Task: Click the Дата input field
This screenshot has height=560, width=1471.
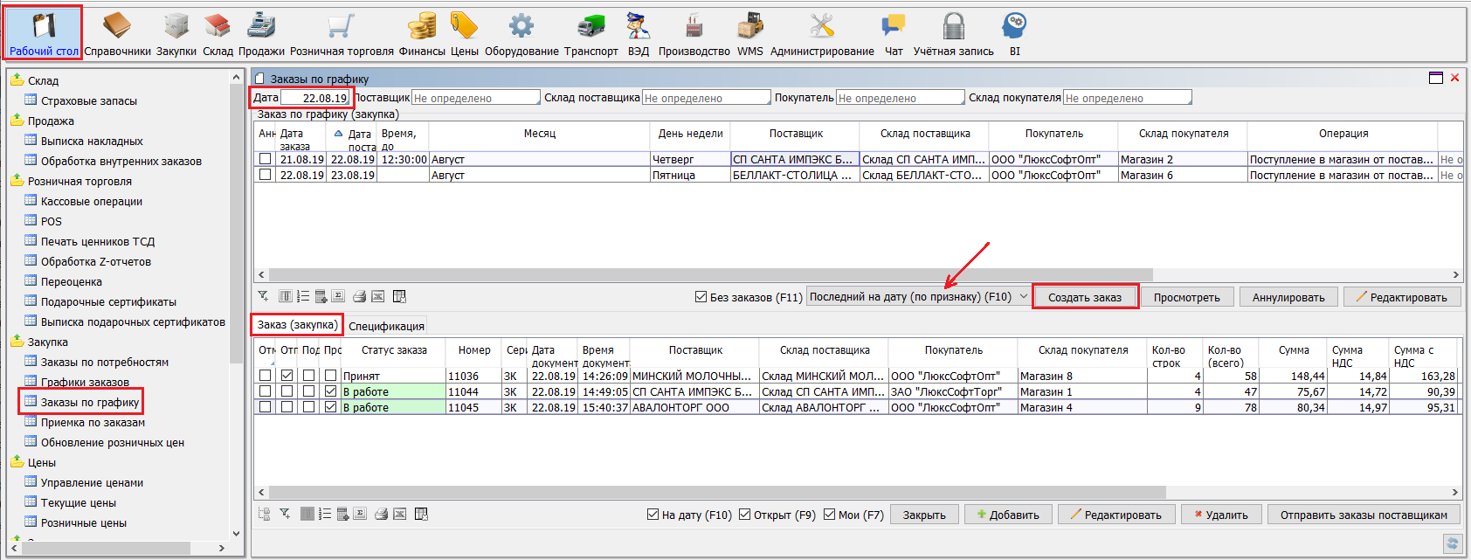Action: [314, 98]
